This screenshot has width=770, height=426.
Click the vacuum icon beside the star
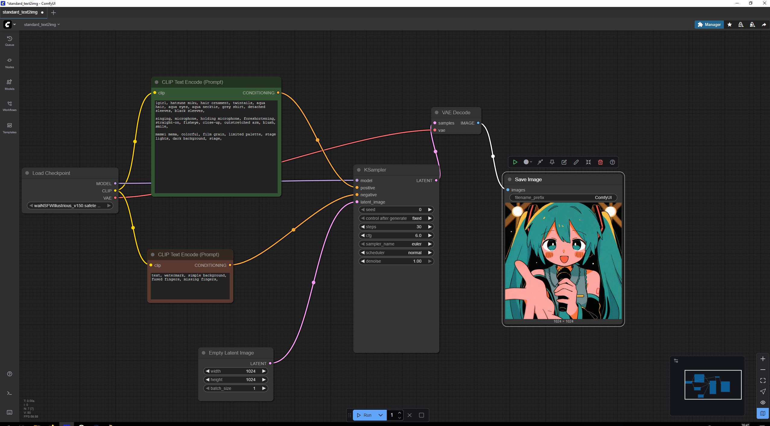(741, 25)
